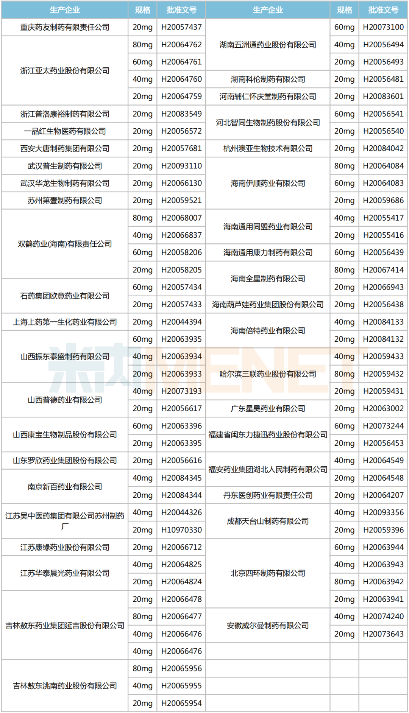This screenshot has width=409, height=713.
Task: Click approval number H20074240
Action: pyautogui.click(x=383, y=616)
